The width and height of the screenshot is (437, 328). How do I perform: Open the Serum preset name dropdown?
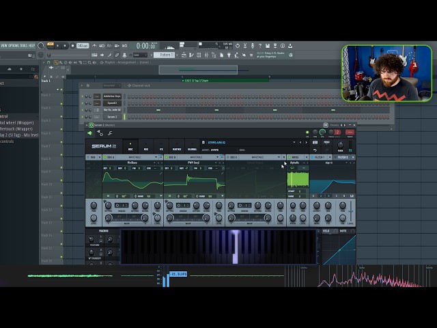294,143
